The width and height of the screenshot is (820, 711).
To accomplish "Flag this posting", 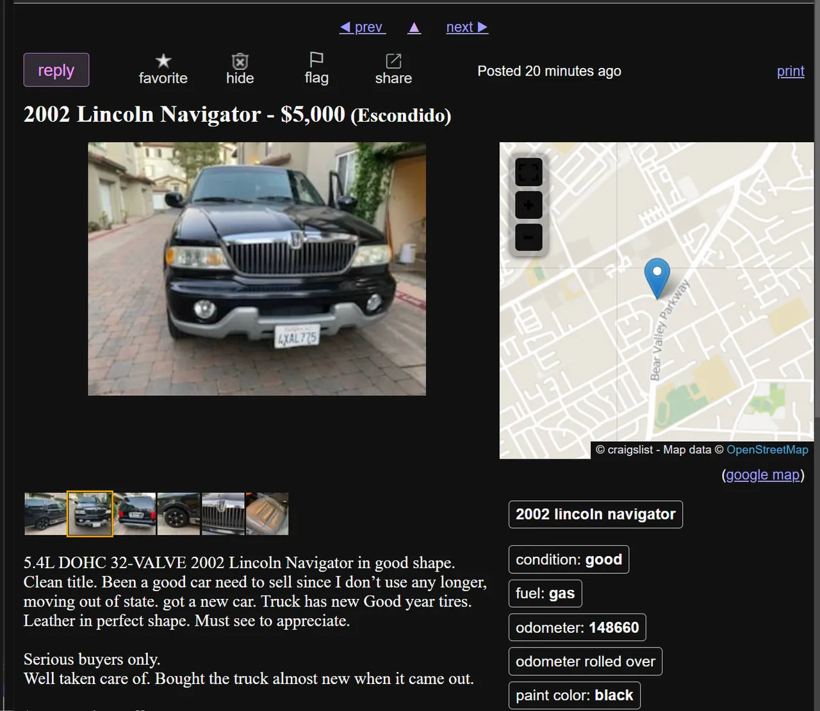I will (316, 69).
